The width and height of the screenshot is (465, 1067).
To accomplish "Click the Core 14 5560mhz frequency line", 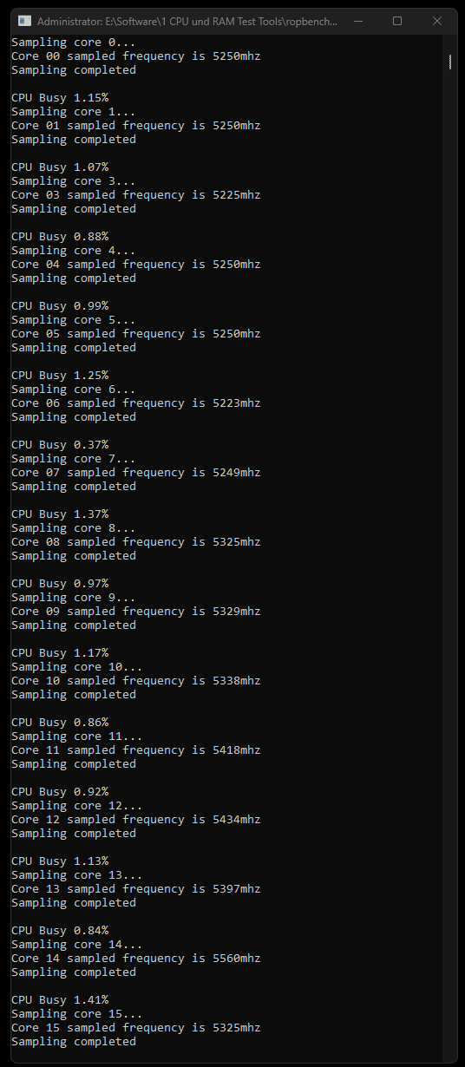I will pos(135,959).
